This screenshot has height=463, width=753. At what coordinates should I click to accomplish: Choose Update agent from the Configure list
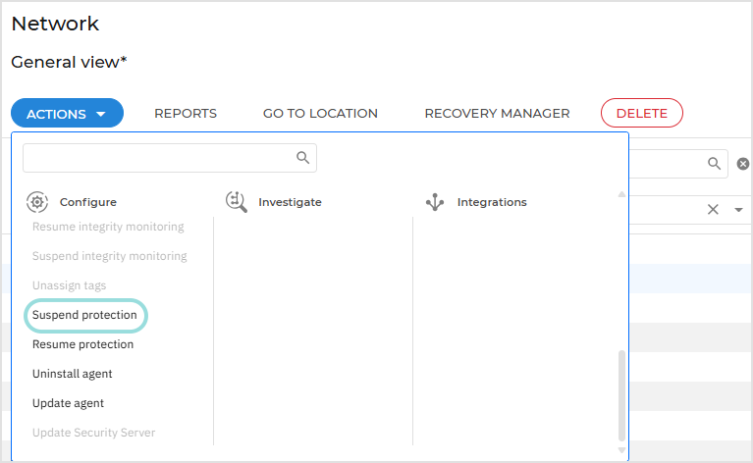tap(68, 403)
